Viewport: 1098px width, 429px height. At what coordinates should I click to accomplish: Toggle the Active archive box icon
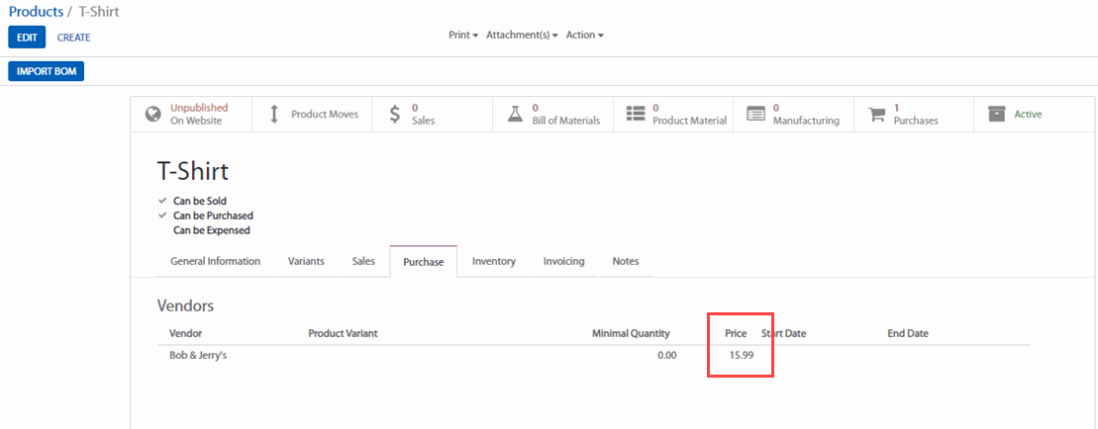(x=996, y=114)
